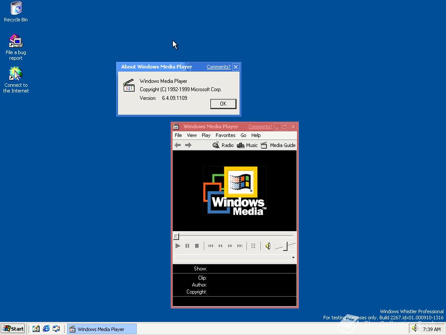Close the Windows Media Player window
Image resolution: width=446 pixels, height=335 pixels.
click(x=293, y=126)
